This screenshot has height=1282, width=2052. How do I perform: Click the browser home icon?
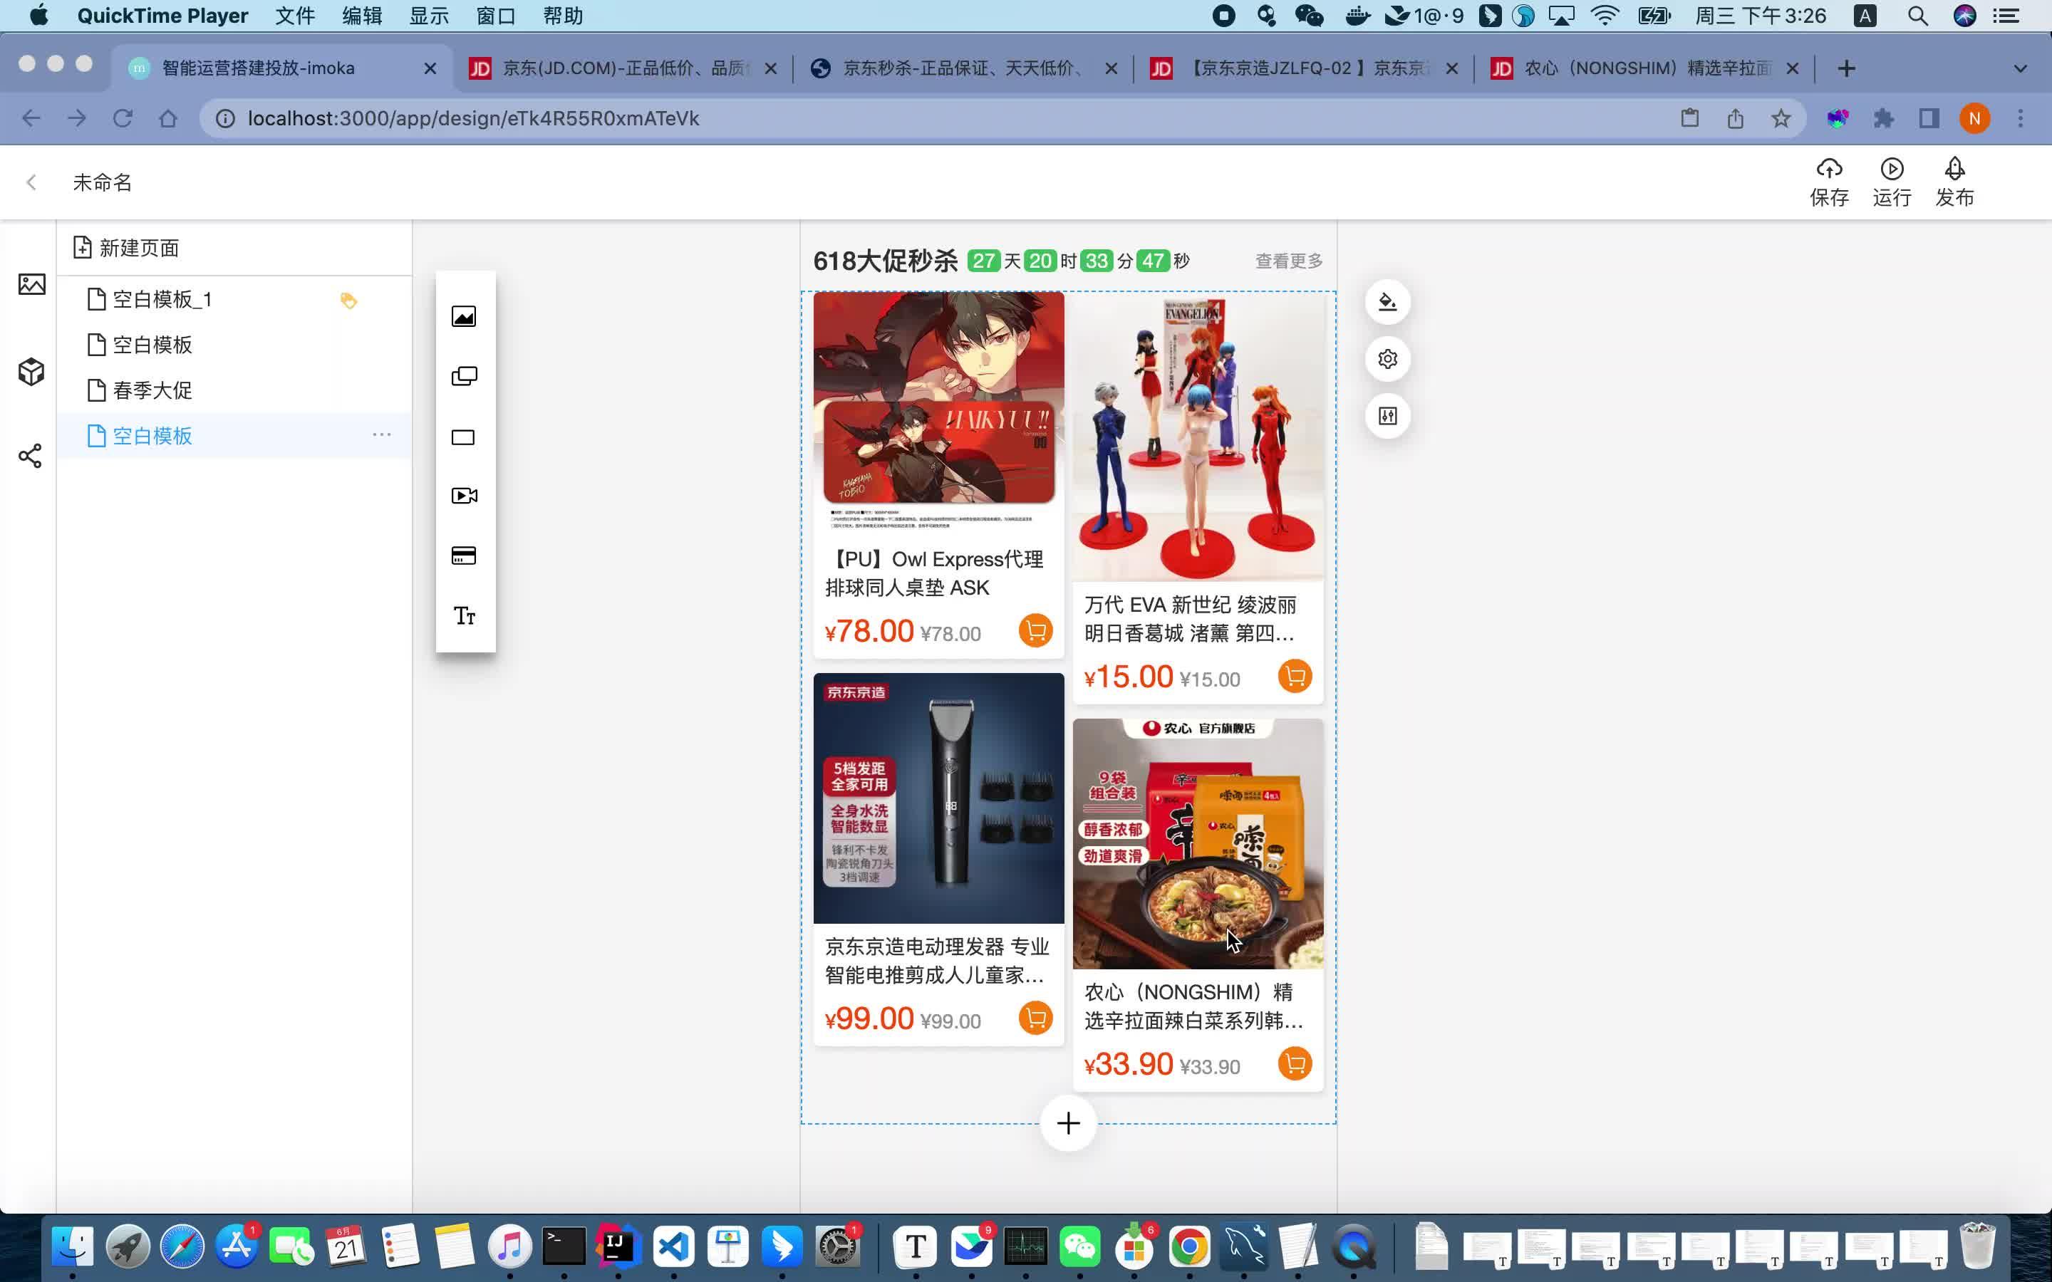click(168, 119)
